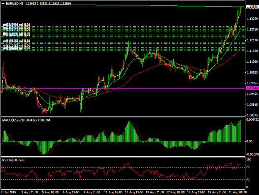Click RSI level 70 label
259x195 pixels.
pos(248,167)
